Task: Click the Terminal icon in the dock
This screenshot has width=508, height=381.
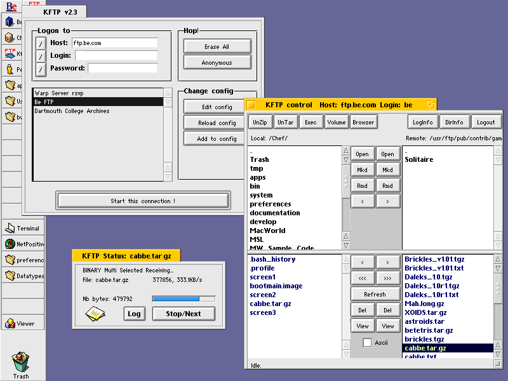Action: tap(10, 228)
